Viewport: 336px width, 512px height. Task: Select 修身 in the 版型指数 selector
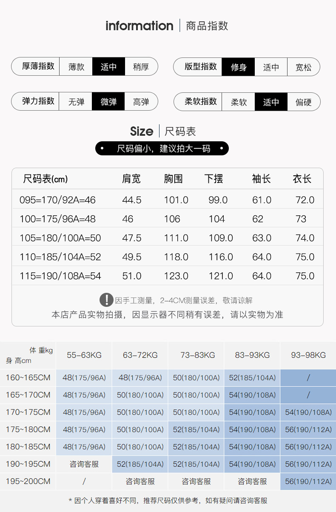point(238,67)
